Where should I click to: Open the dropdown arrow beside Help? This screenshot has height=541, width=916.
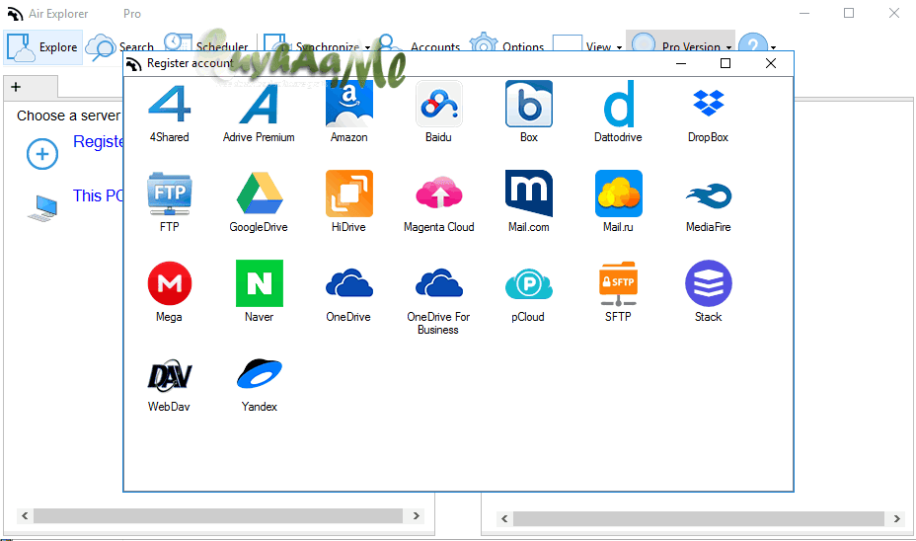pos(773,47)
